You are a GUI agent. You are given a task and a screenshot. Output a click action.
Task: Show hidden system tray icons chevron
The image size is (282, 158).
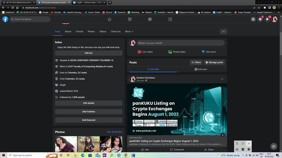(243, 155)
